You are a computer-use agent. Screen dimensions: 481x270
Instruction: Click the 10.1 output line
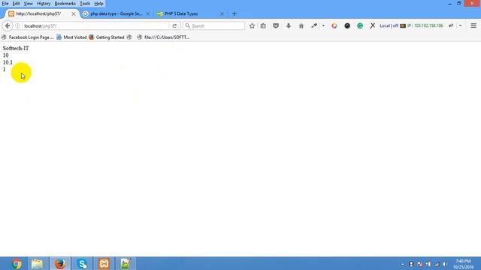click(8, 62)
